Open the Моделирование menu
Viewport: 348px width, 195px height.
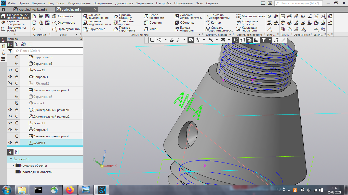79,3
